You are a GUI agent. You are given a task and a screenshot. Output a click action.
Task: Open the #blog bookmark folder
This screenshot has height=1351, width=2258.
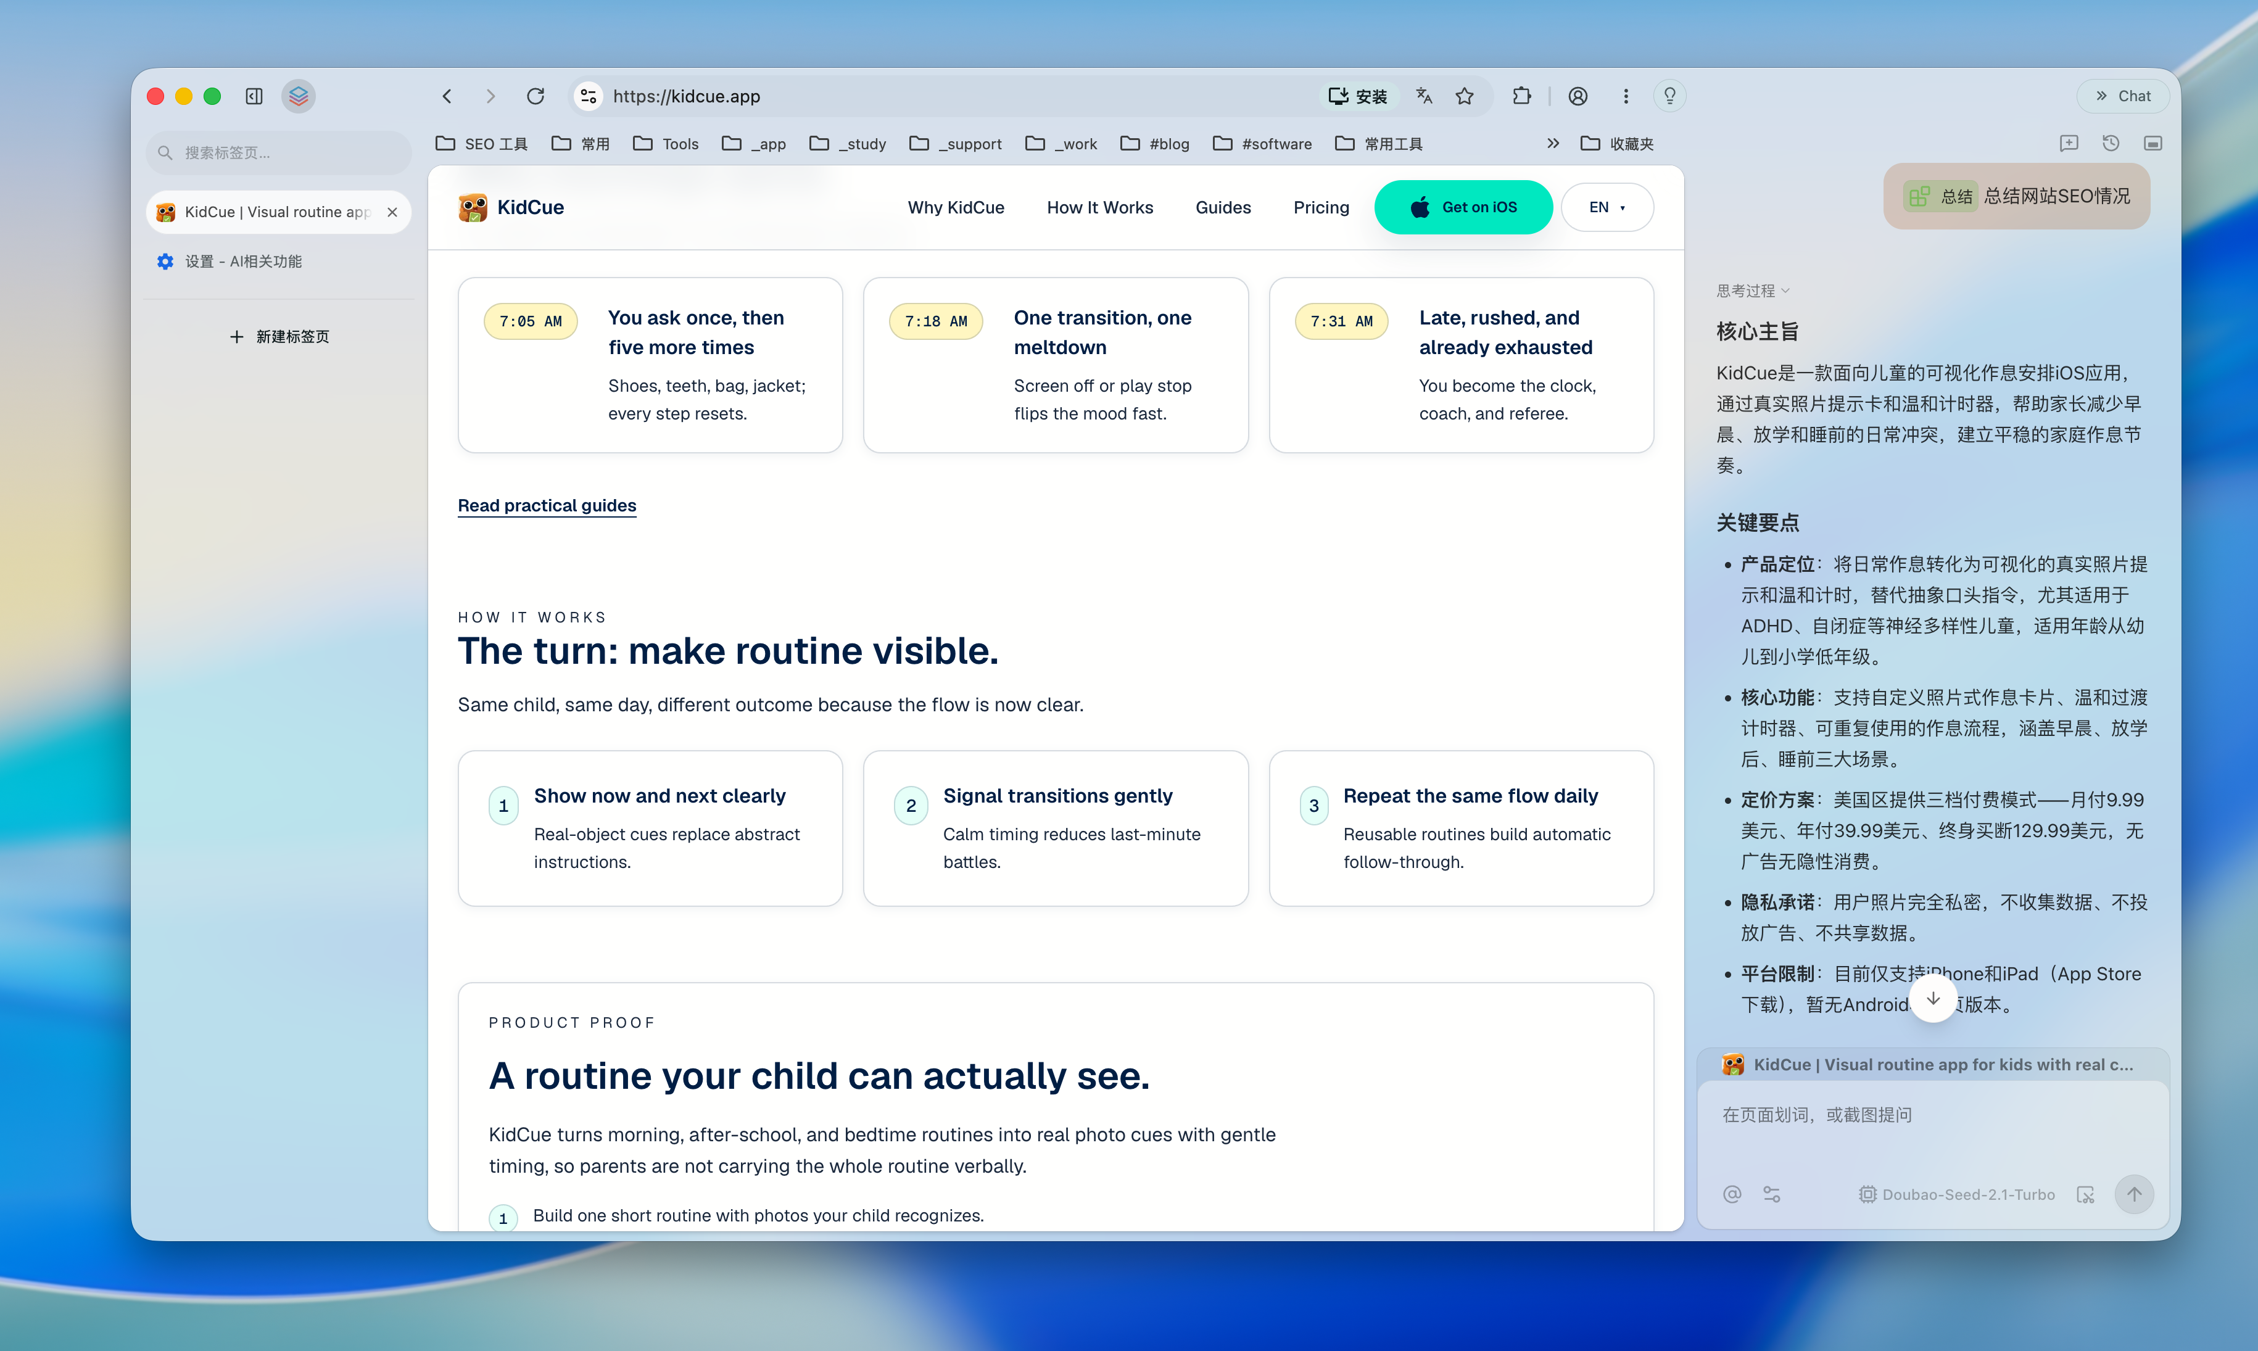[1154, 144]
